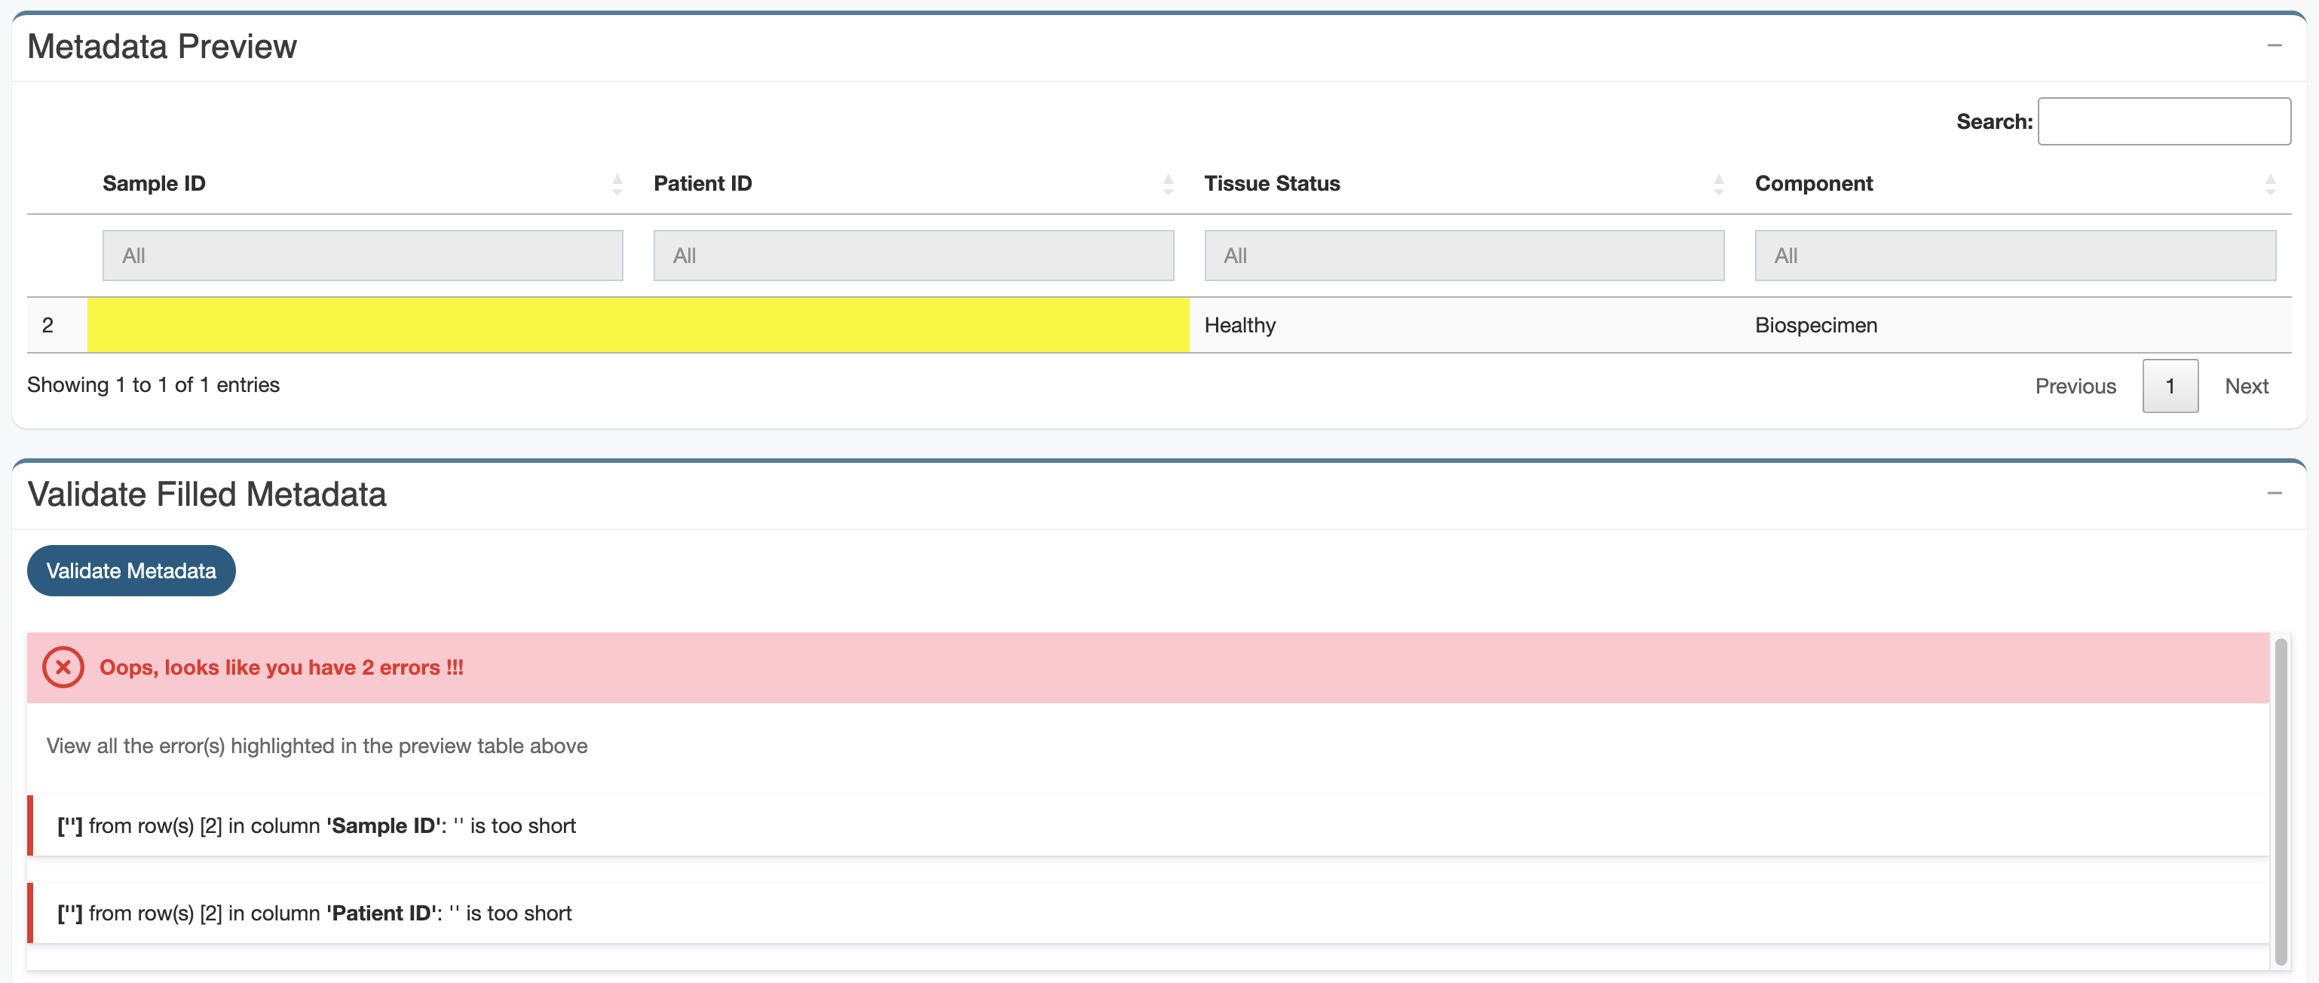The width and height of the screenshot is (2319, 983).
Task: Click row number 2 cell
Action: pyautogui.click(x=57, y=325)
